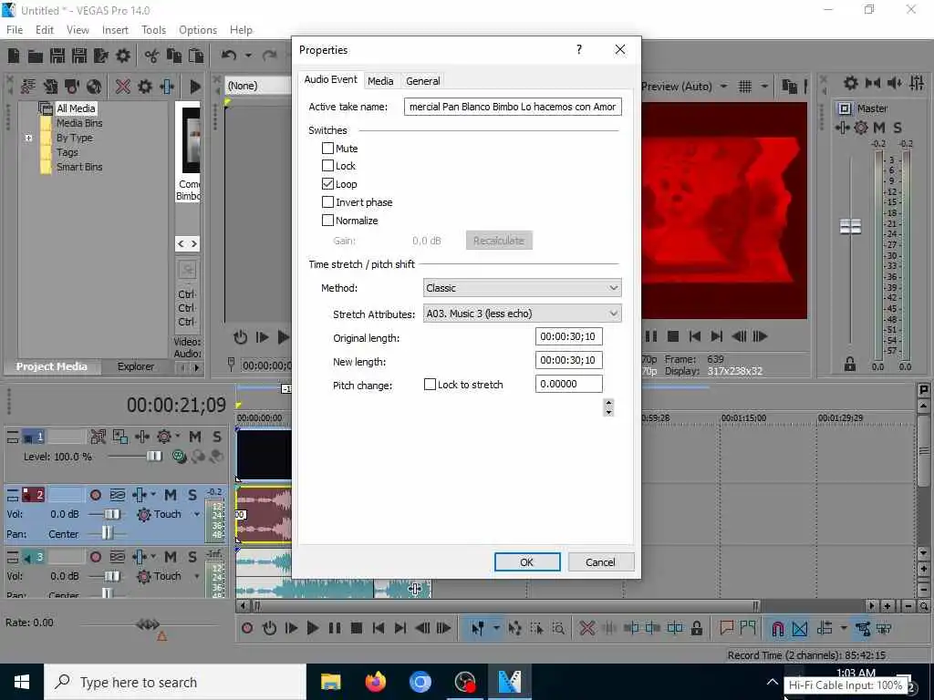Open project Properties gear in main toolbar
934x700 pixels.
click(123, 56)
